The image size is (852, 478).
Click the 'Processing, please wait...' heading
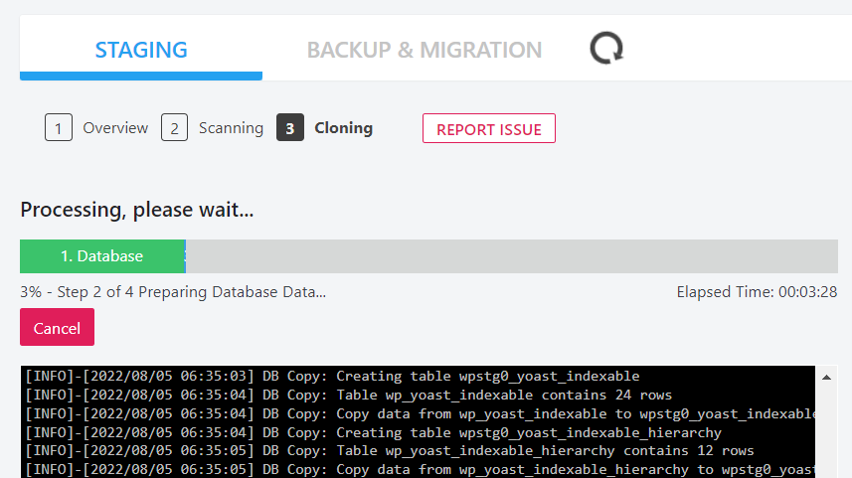pos(137,210)
